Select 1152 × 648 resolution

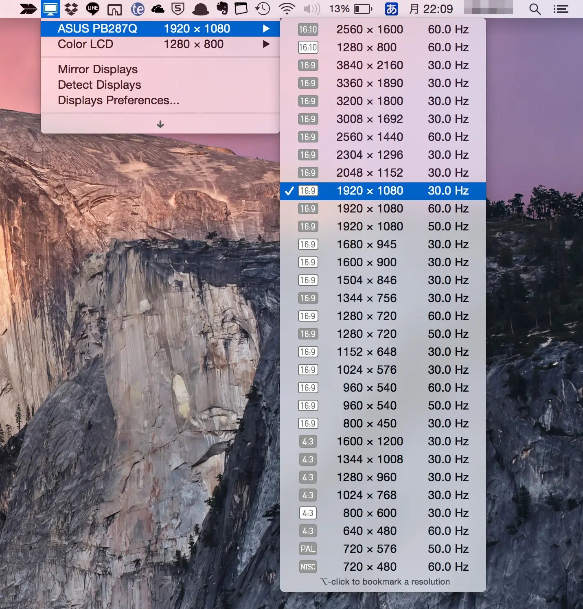tap(383, 352)
